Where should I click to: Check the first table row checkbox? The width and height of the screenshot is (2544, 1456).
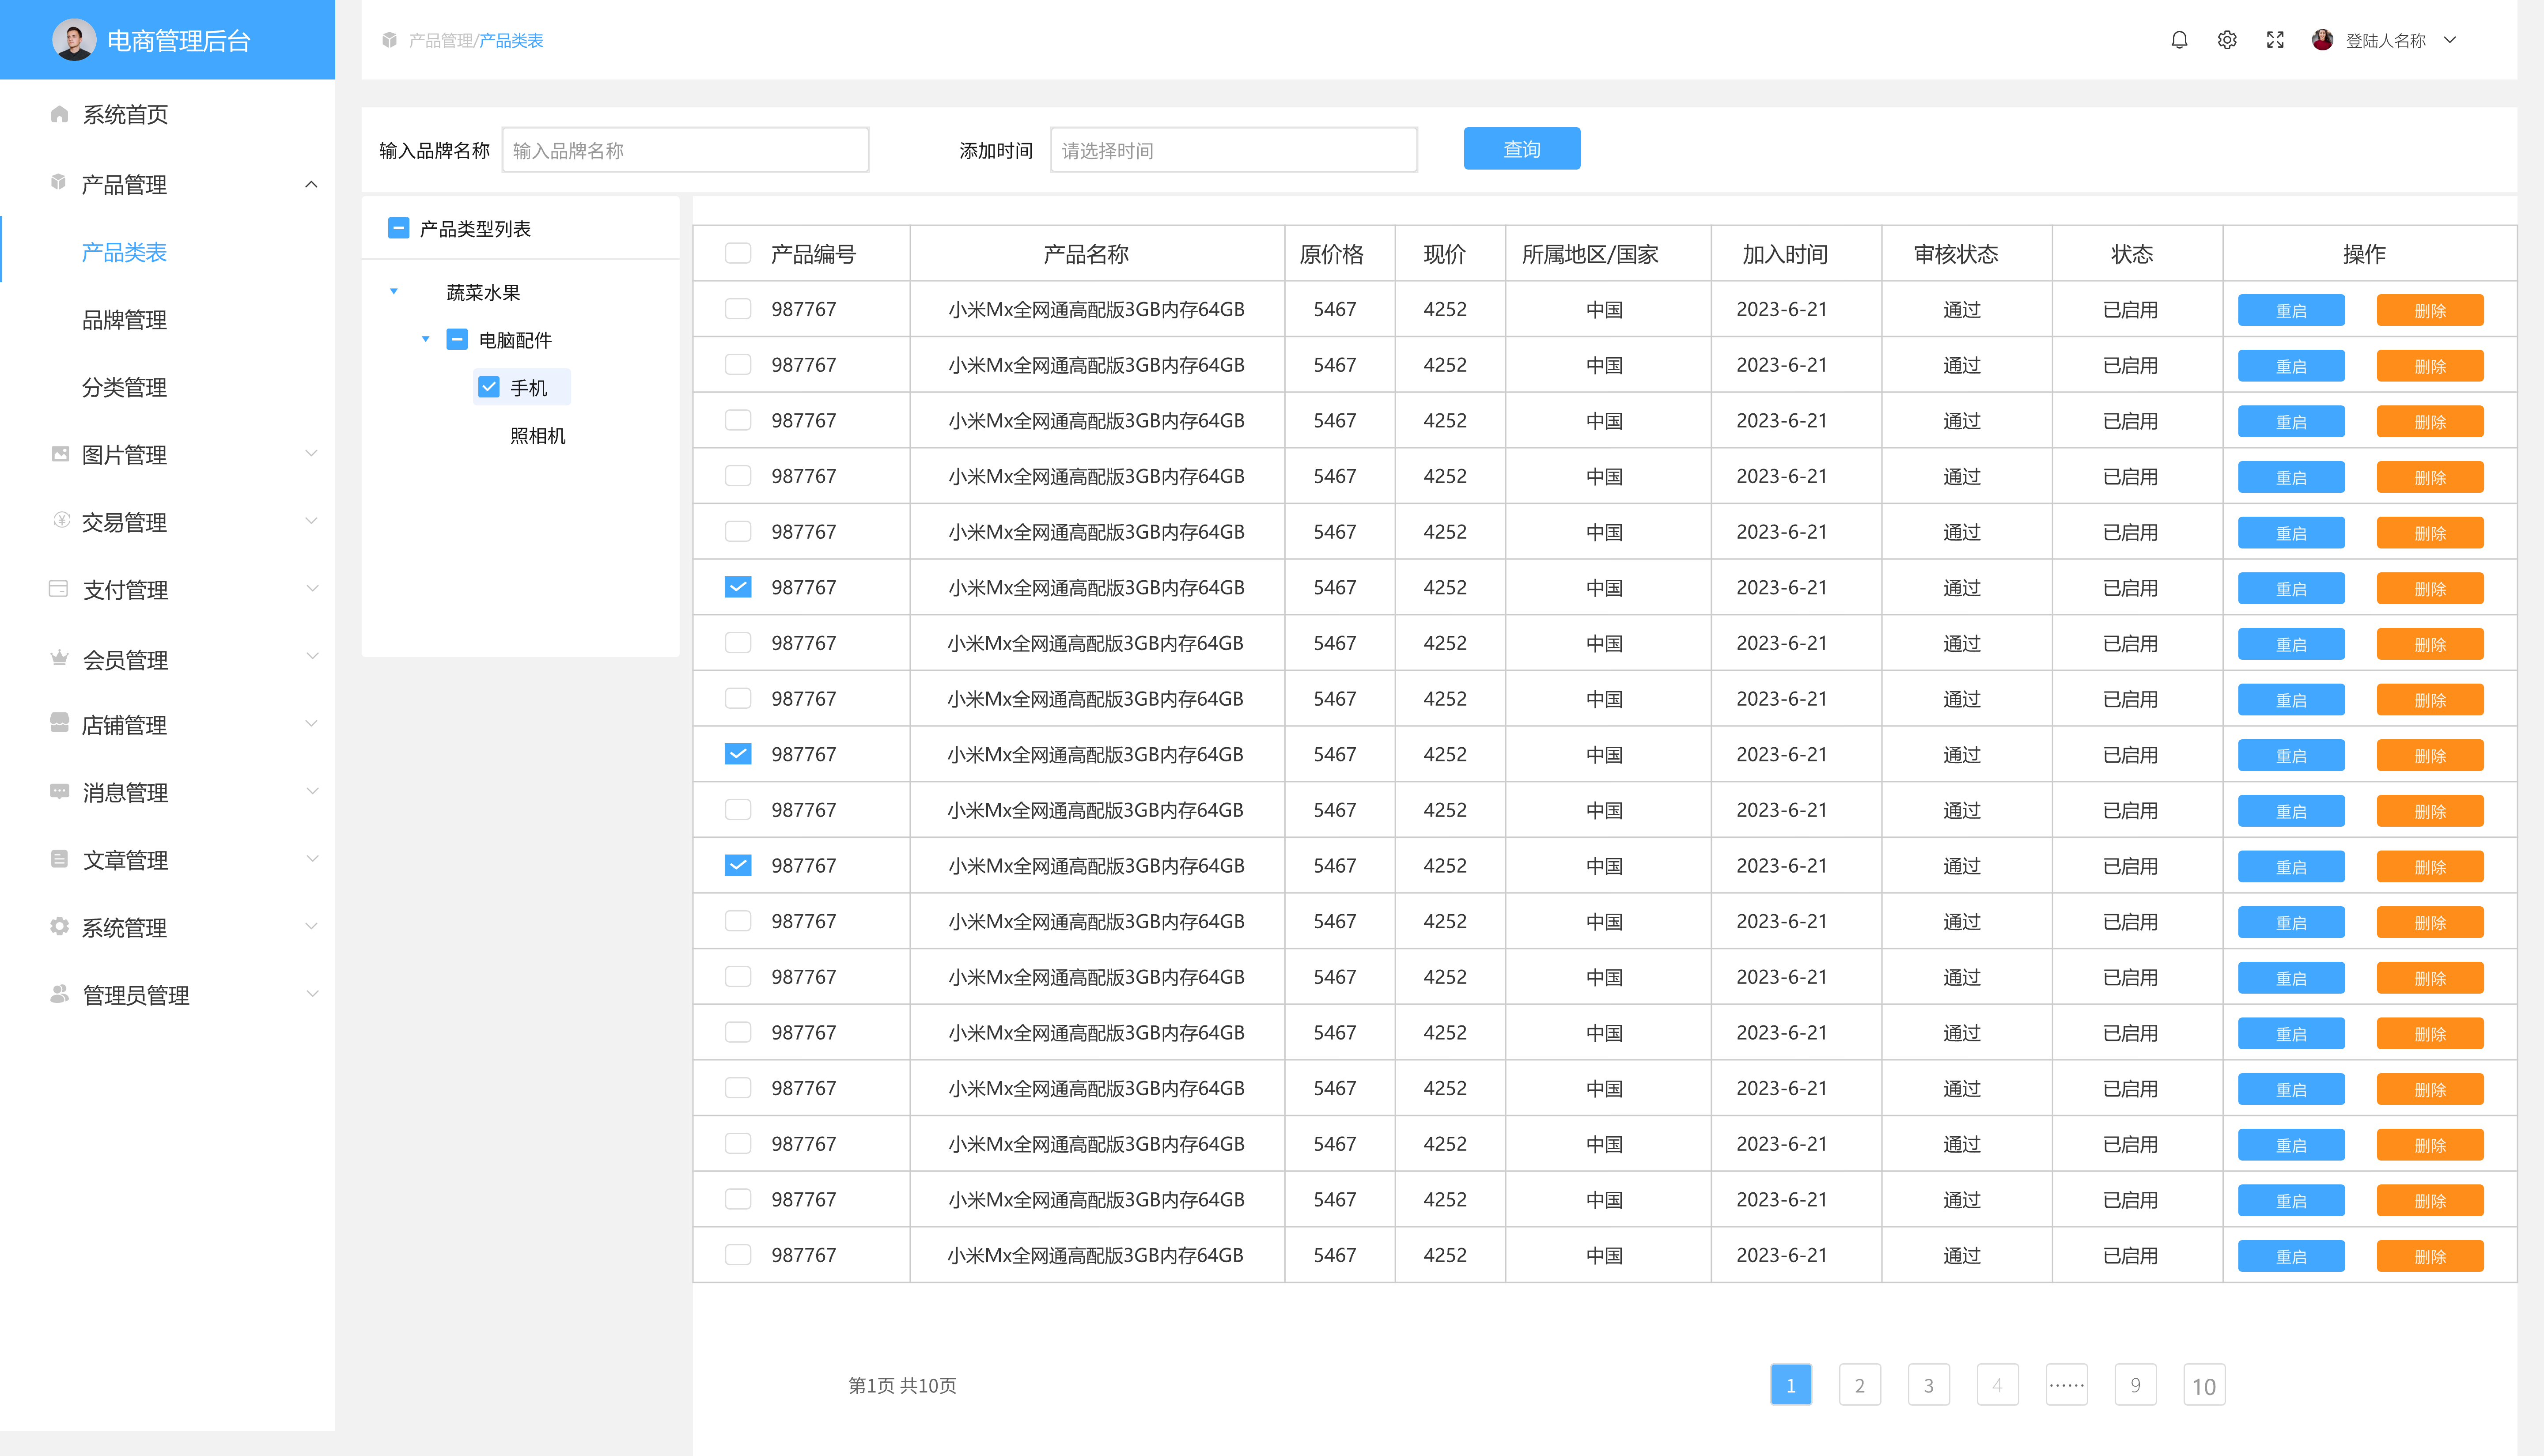738,309
